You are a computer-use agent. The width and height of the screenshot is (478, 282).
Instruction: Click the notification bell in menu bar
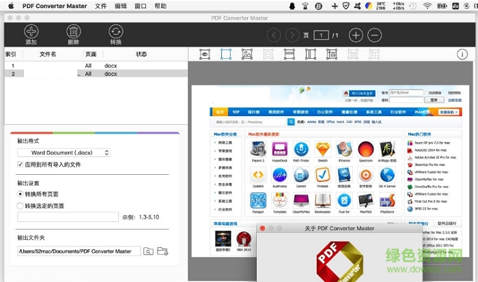(x=292, y=5)
